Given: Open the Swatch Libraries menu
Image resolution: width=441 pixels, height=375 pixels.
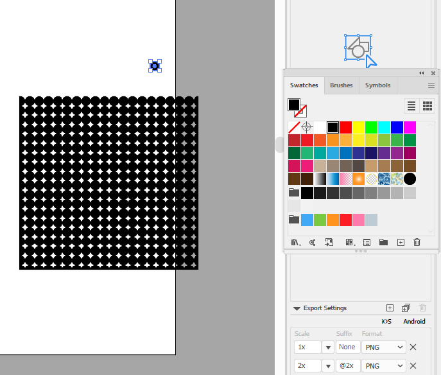Looking at the screenshot, I should (295, 243).
